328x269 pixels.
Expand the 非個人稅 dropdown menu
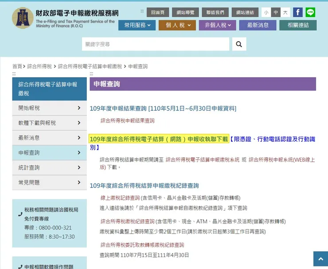coord(218,25)
